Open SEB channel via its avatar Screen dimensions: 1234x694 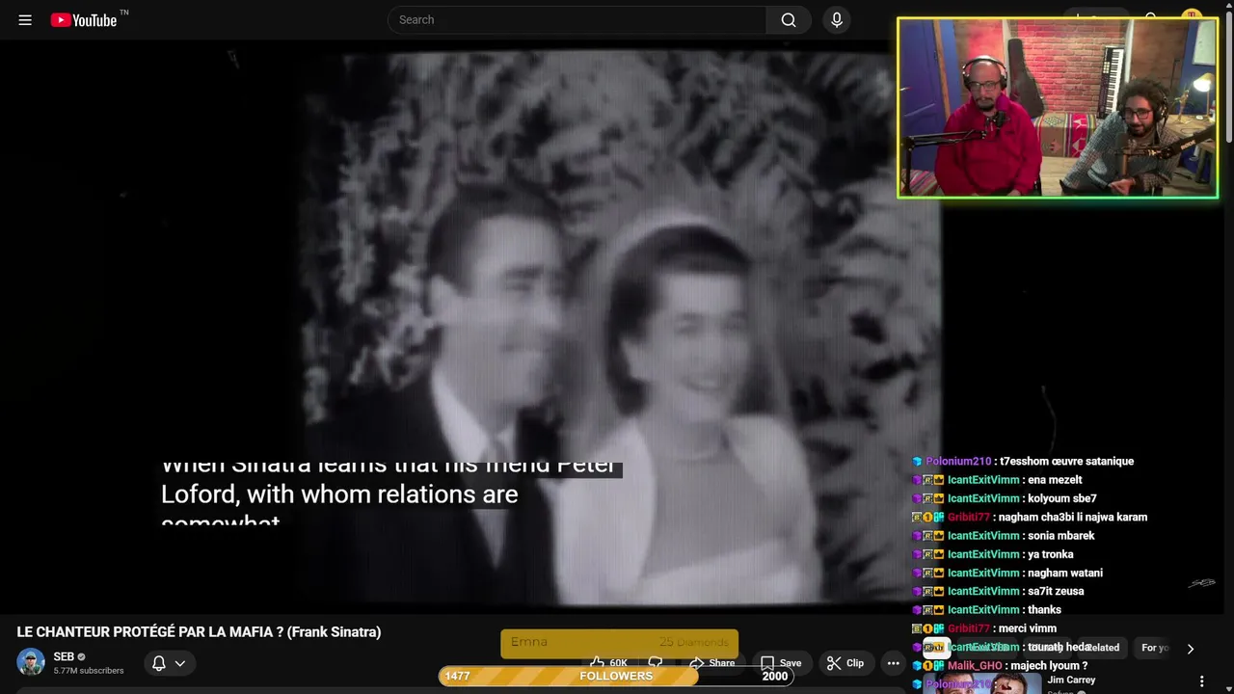pos(31,663)
